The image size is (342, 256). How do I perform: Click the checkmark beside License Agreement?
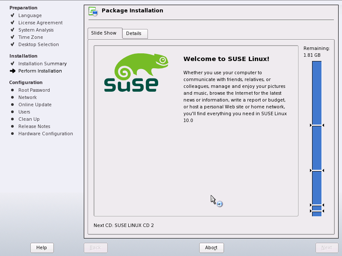click(12, 23)
